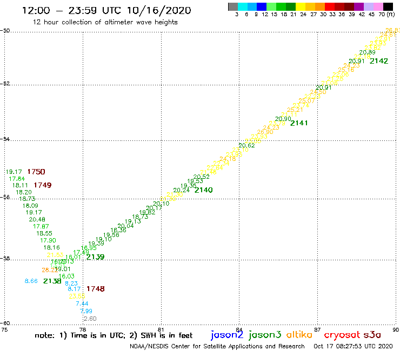The height and width of the screenshot is (351, 400).
Task: Click the 'Oct 17 08:27:53 UTC 2020' timestamp
Action: [x=353, y=347]
